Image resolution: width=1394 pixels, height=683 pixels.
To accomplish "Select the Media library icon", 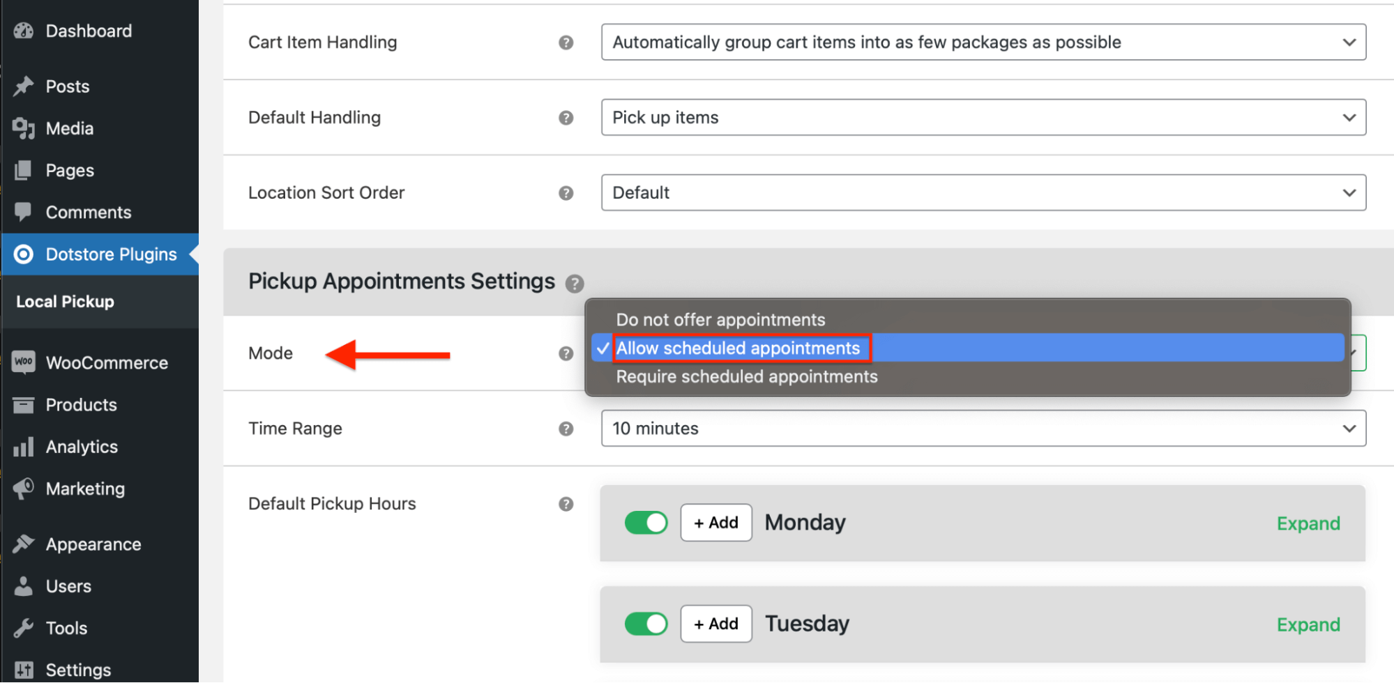I will 23,128.
